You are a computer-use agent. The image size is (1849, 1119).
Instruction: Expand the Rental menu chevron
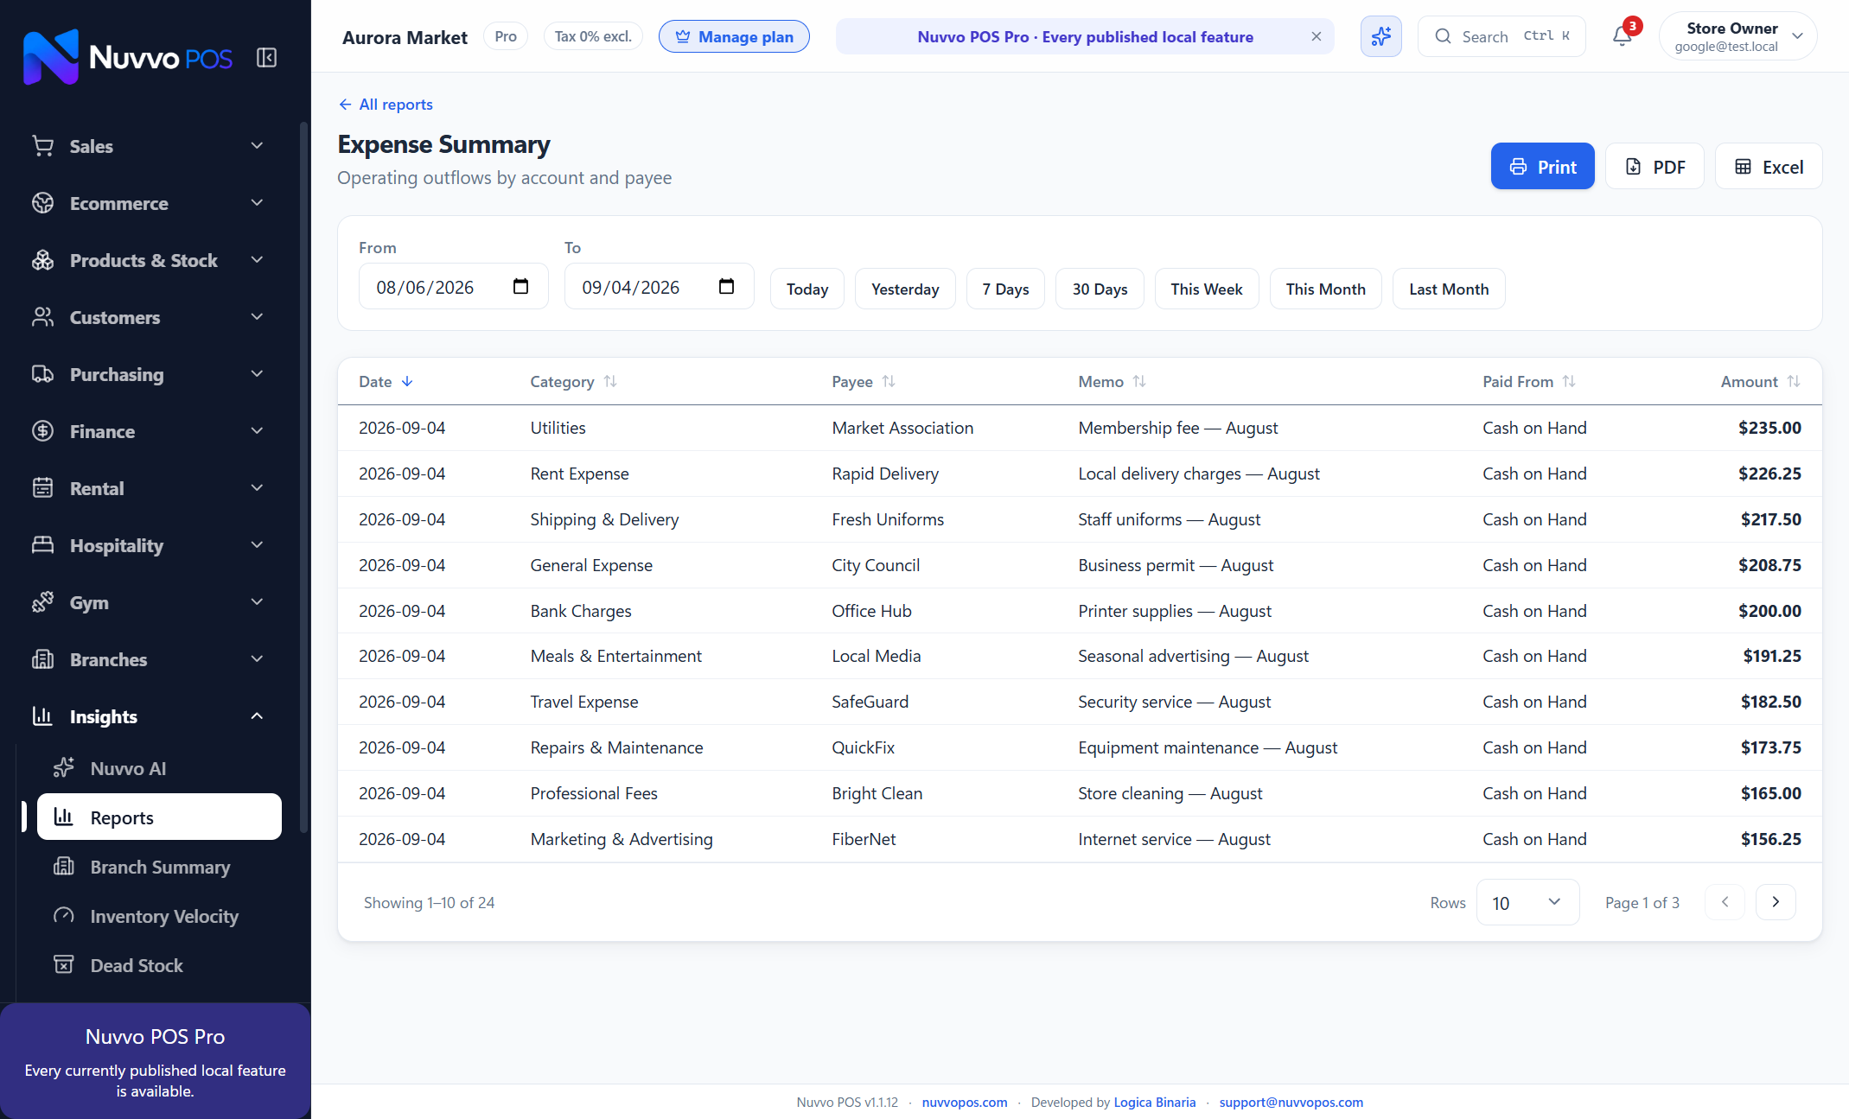tap(257, 488)
